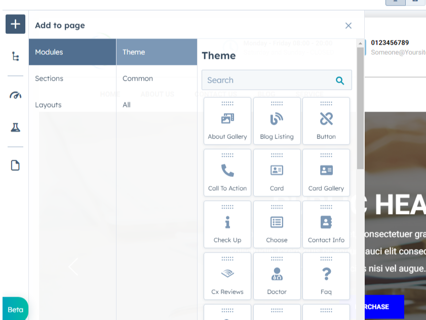The width and height of the screenshot is (426, 320).
Task: Select the Call To Action module
Action: 227,173
